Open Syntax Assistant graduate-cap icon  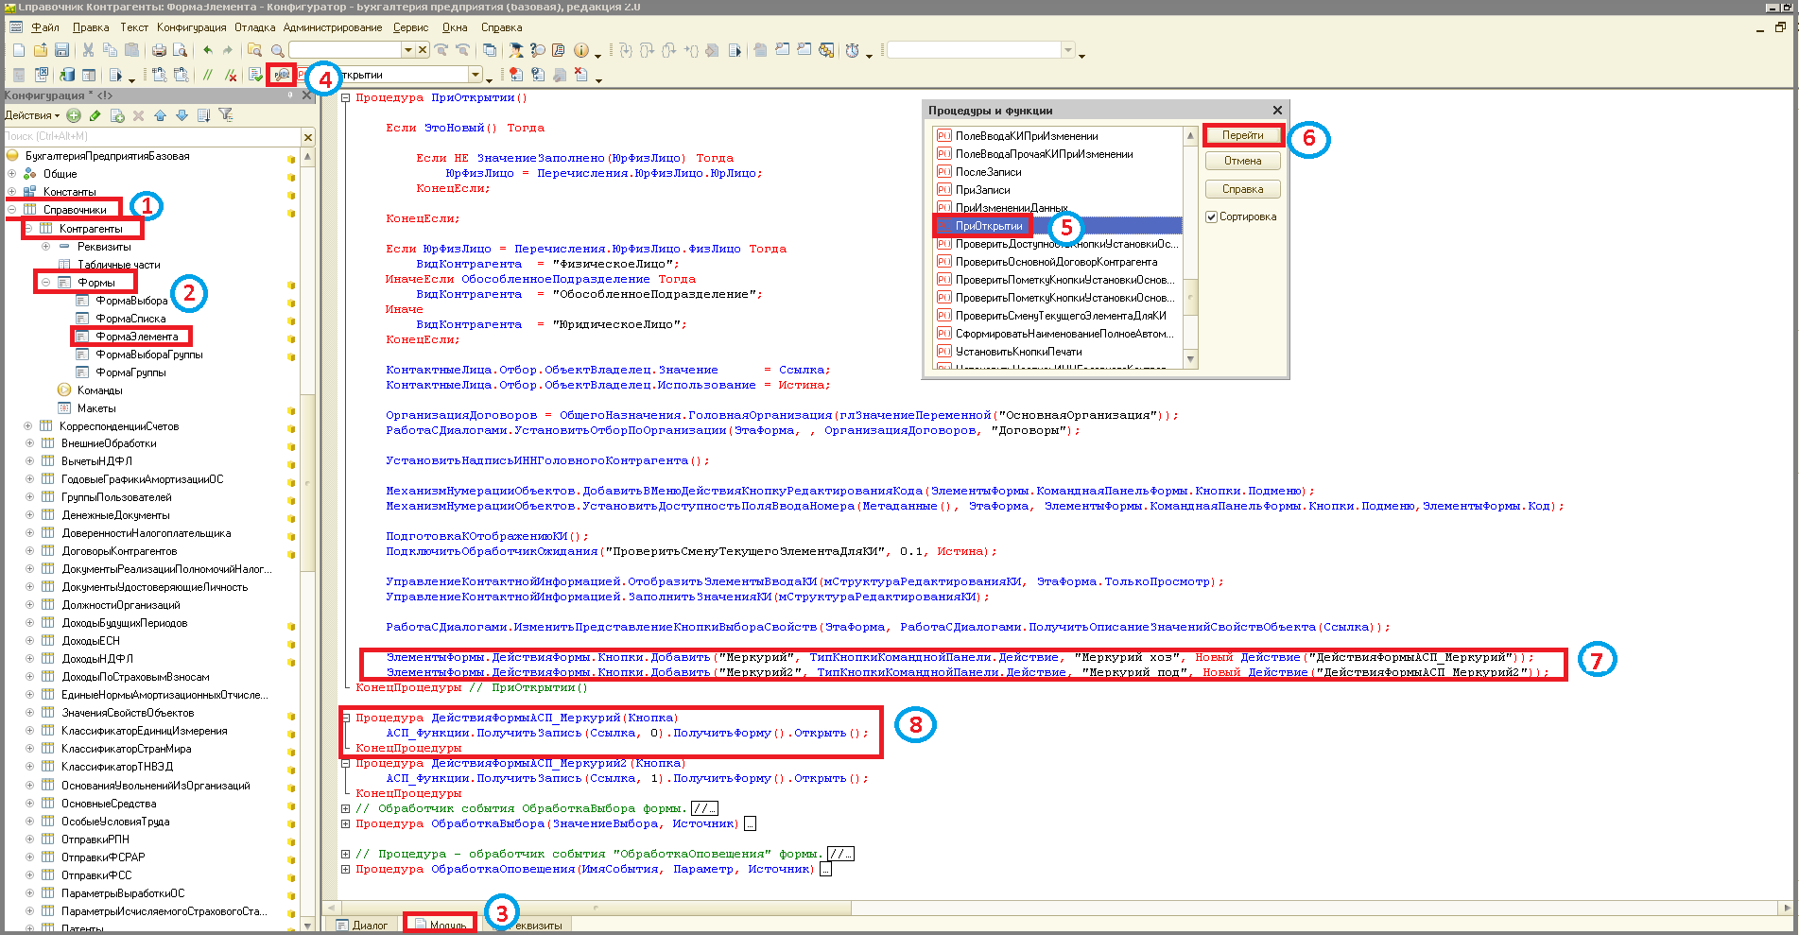pyautogui.click(x=515, y=50)
